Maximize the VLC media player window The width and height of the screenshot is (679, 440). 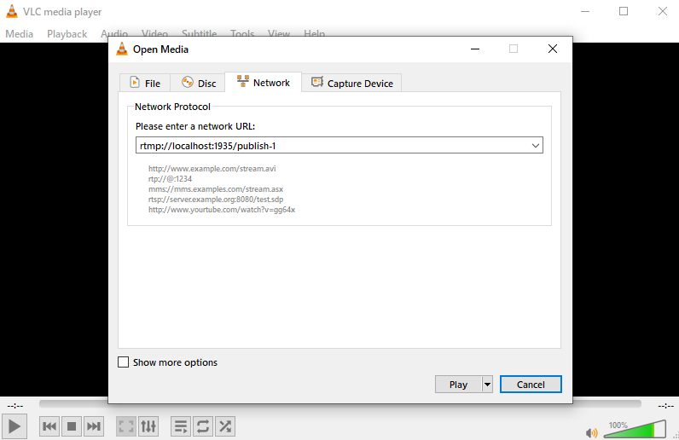click(624, 11)
